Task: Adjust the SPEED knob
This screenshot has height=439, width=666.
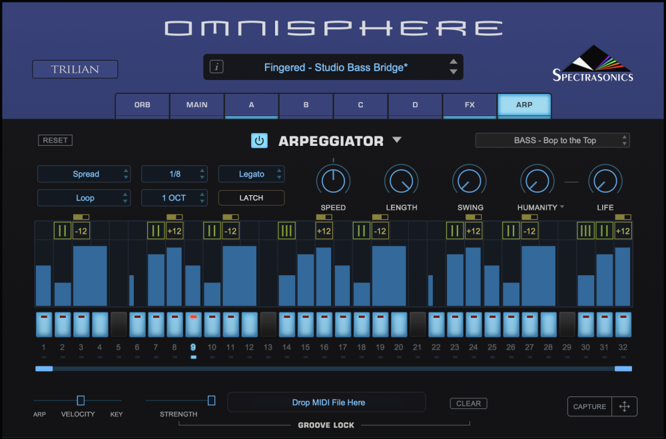Action: coord(334,181)
